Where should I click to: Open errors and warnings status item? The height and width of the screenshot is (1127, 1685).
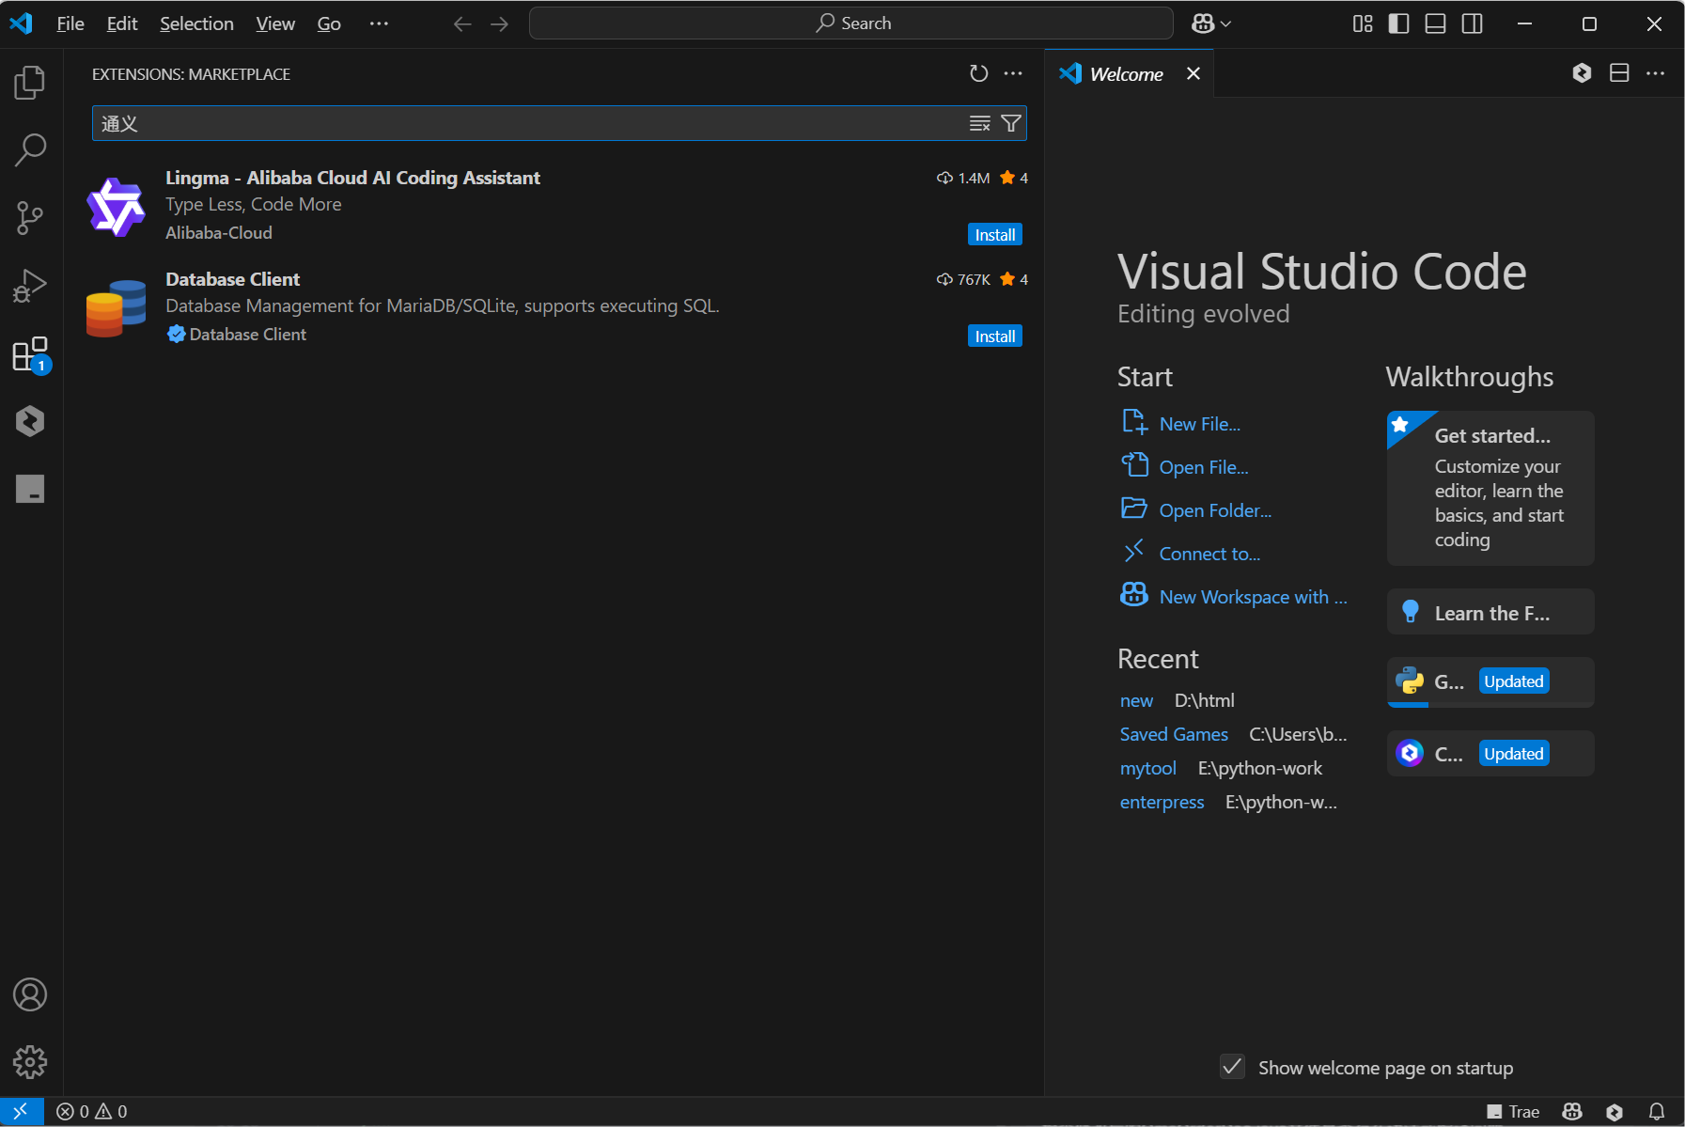pyautogui.click(x=92, y=1112)
